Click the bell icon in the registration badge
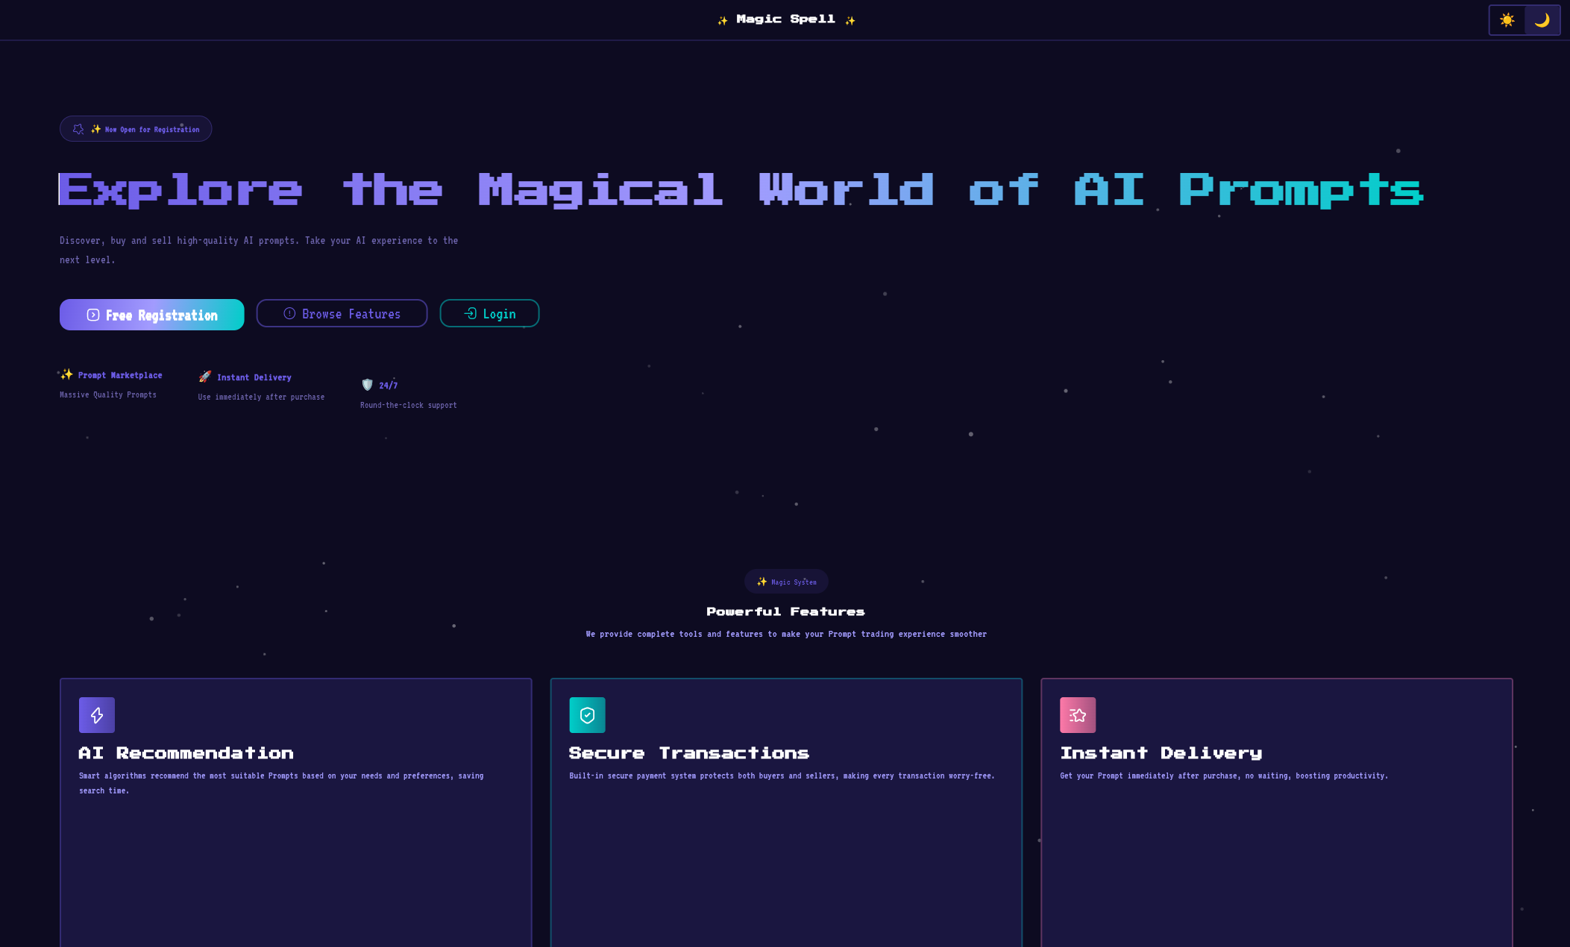Viewport: 1570px width, 947px height. (x=78, y=128)
